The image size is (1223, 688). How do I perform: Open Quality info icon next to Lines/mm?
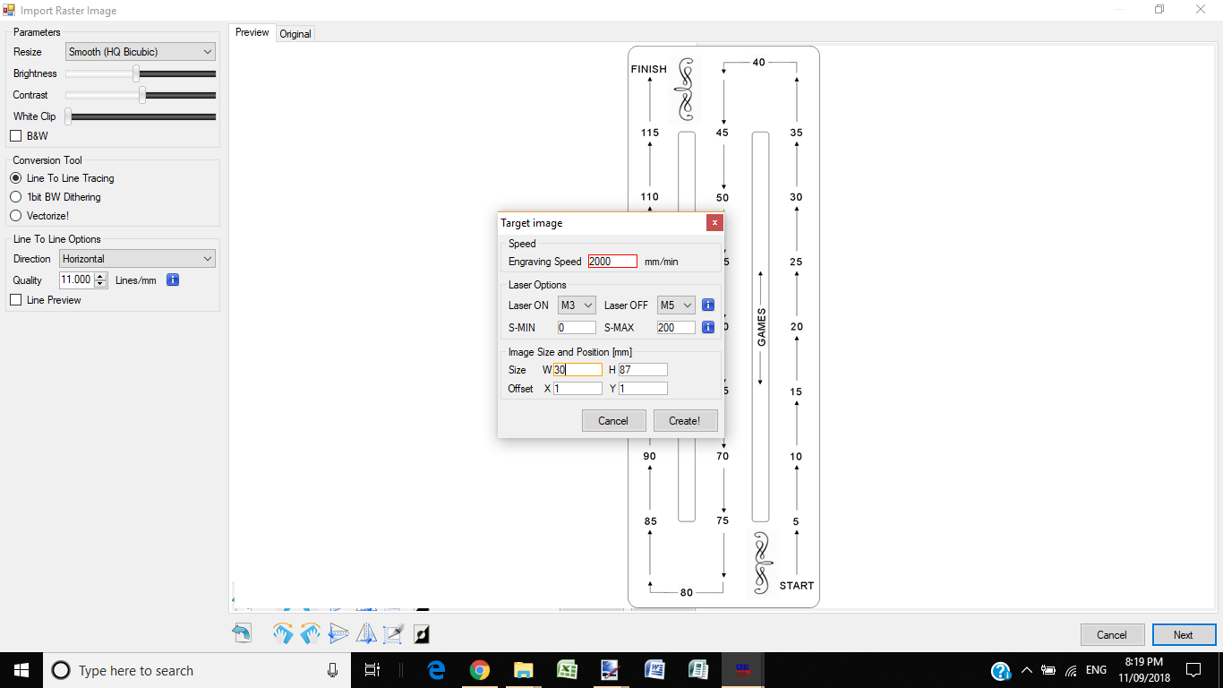pyautogui.click(x=173, y=279)
